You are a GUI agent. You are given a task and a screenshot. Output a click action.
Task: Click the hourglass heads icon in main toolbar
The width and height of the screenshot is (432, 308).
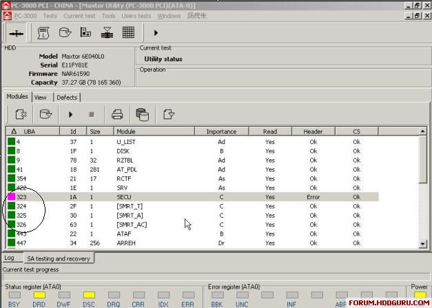(x=107, y=33)
